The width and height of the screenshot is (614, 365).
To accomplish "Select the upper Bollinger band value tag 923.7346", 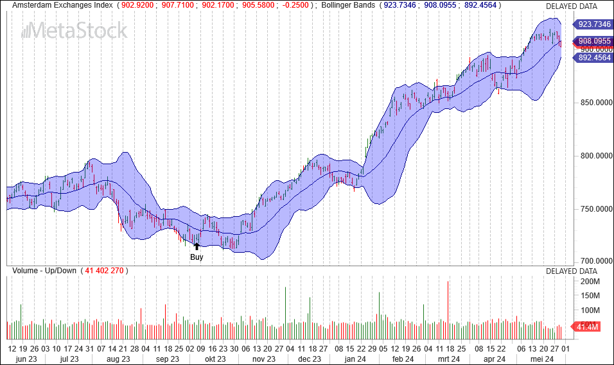I will pos(592,24).
